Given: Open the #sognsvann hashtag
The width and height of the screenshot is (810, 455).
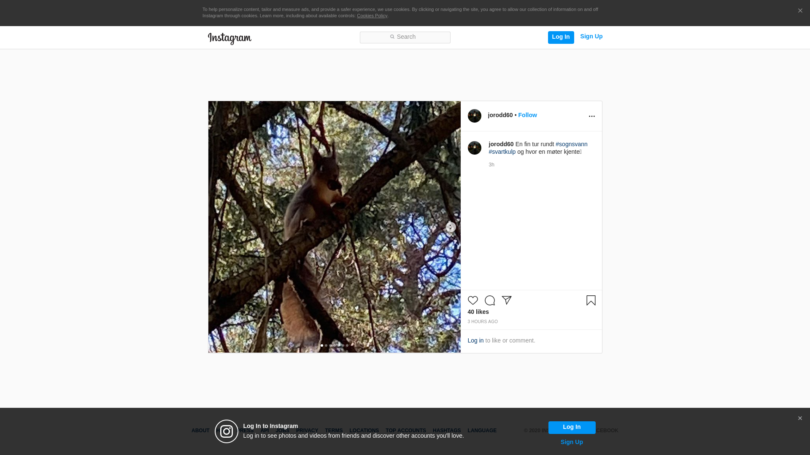Looking at the screenshot, I should (571, 144).
